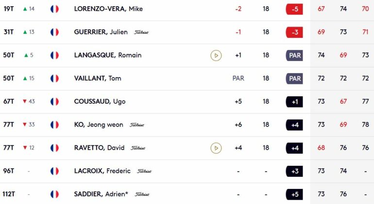
Task: Click Titleist logo next to Ko, Jeong weon
Action: 137,125
